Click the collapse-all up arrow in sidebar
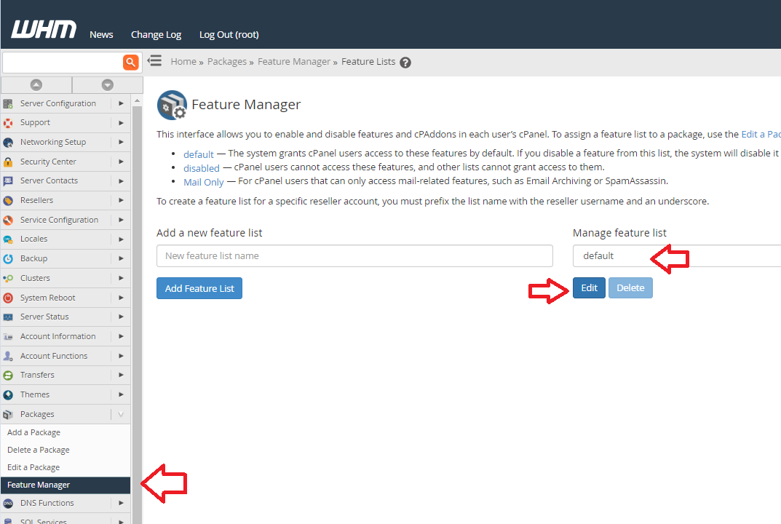 (36, 84)
